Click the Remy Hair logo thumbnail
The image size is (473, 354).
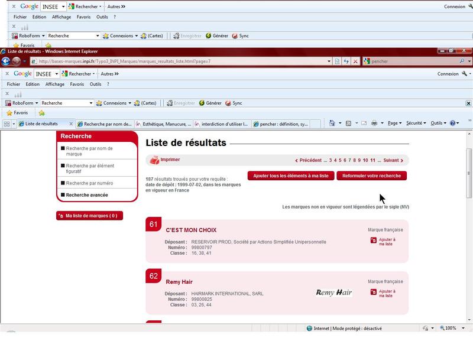[x=334, y=293]
